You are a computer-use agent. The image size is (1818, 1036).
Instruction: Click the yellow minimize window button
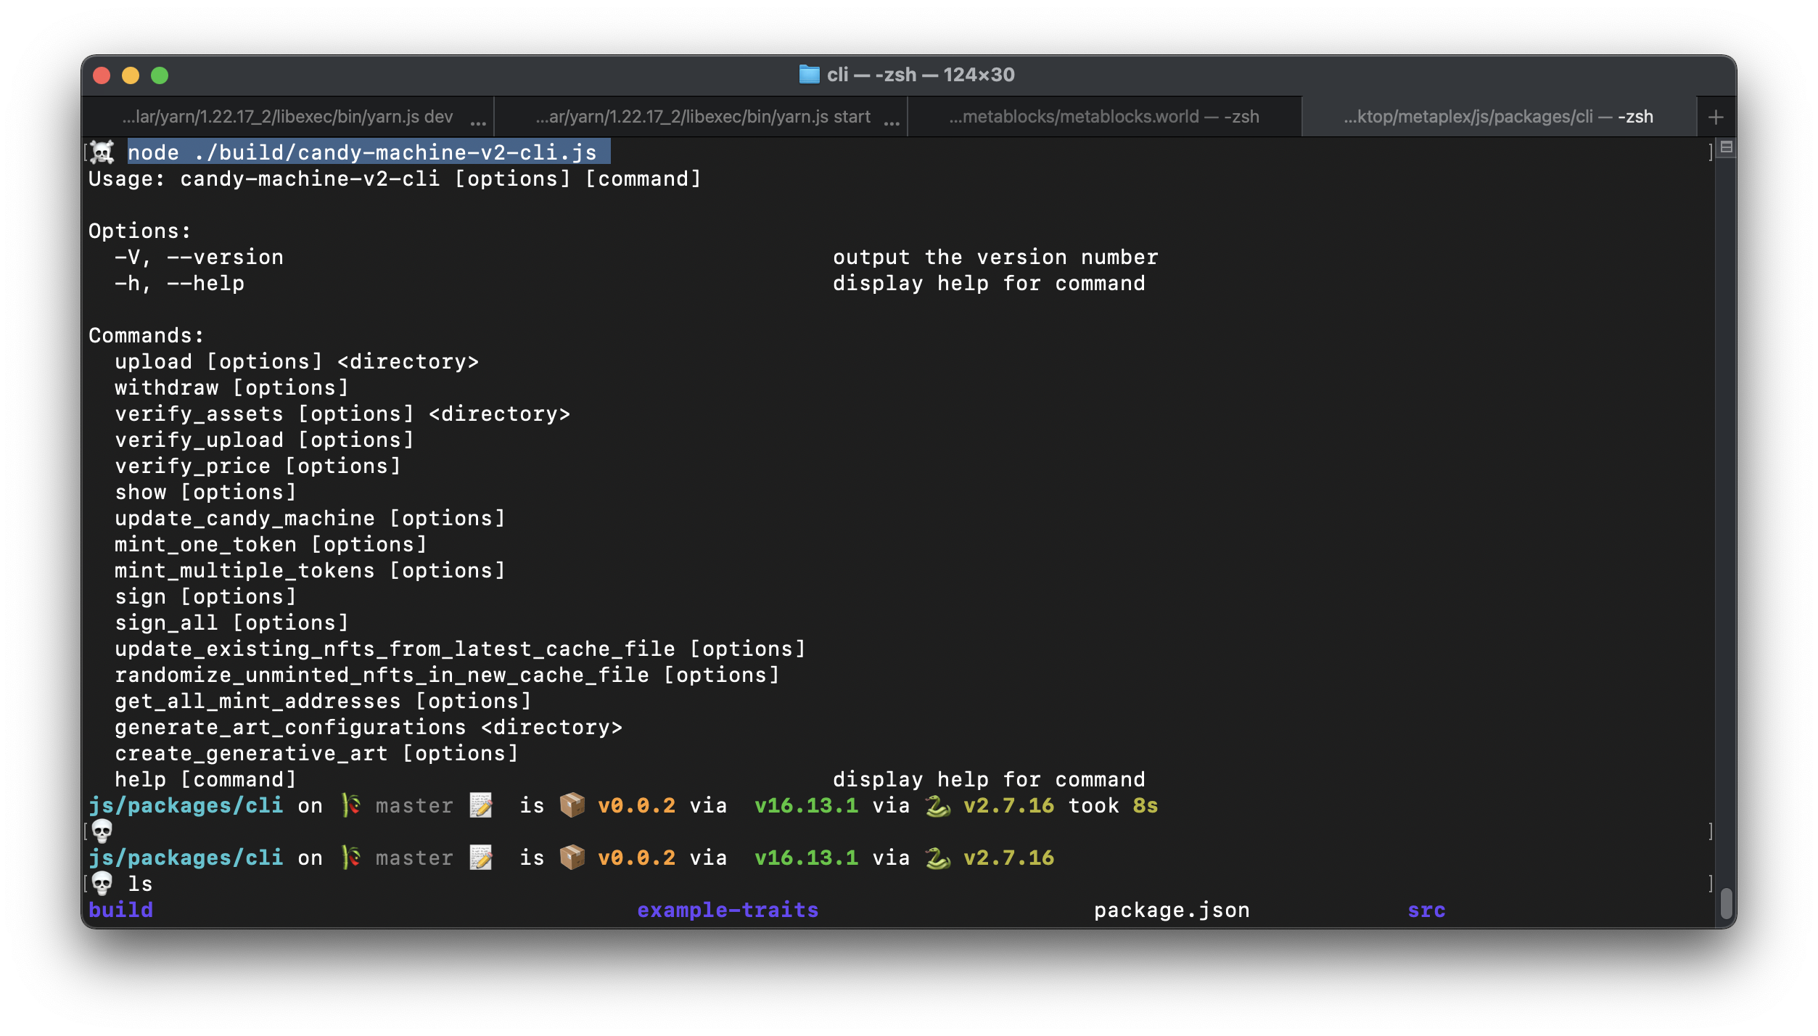[x=131, y=75]
